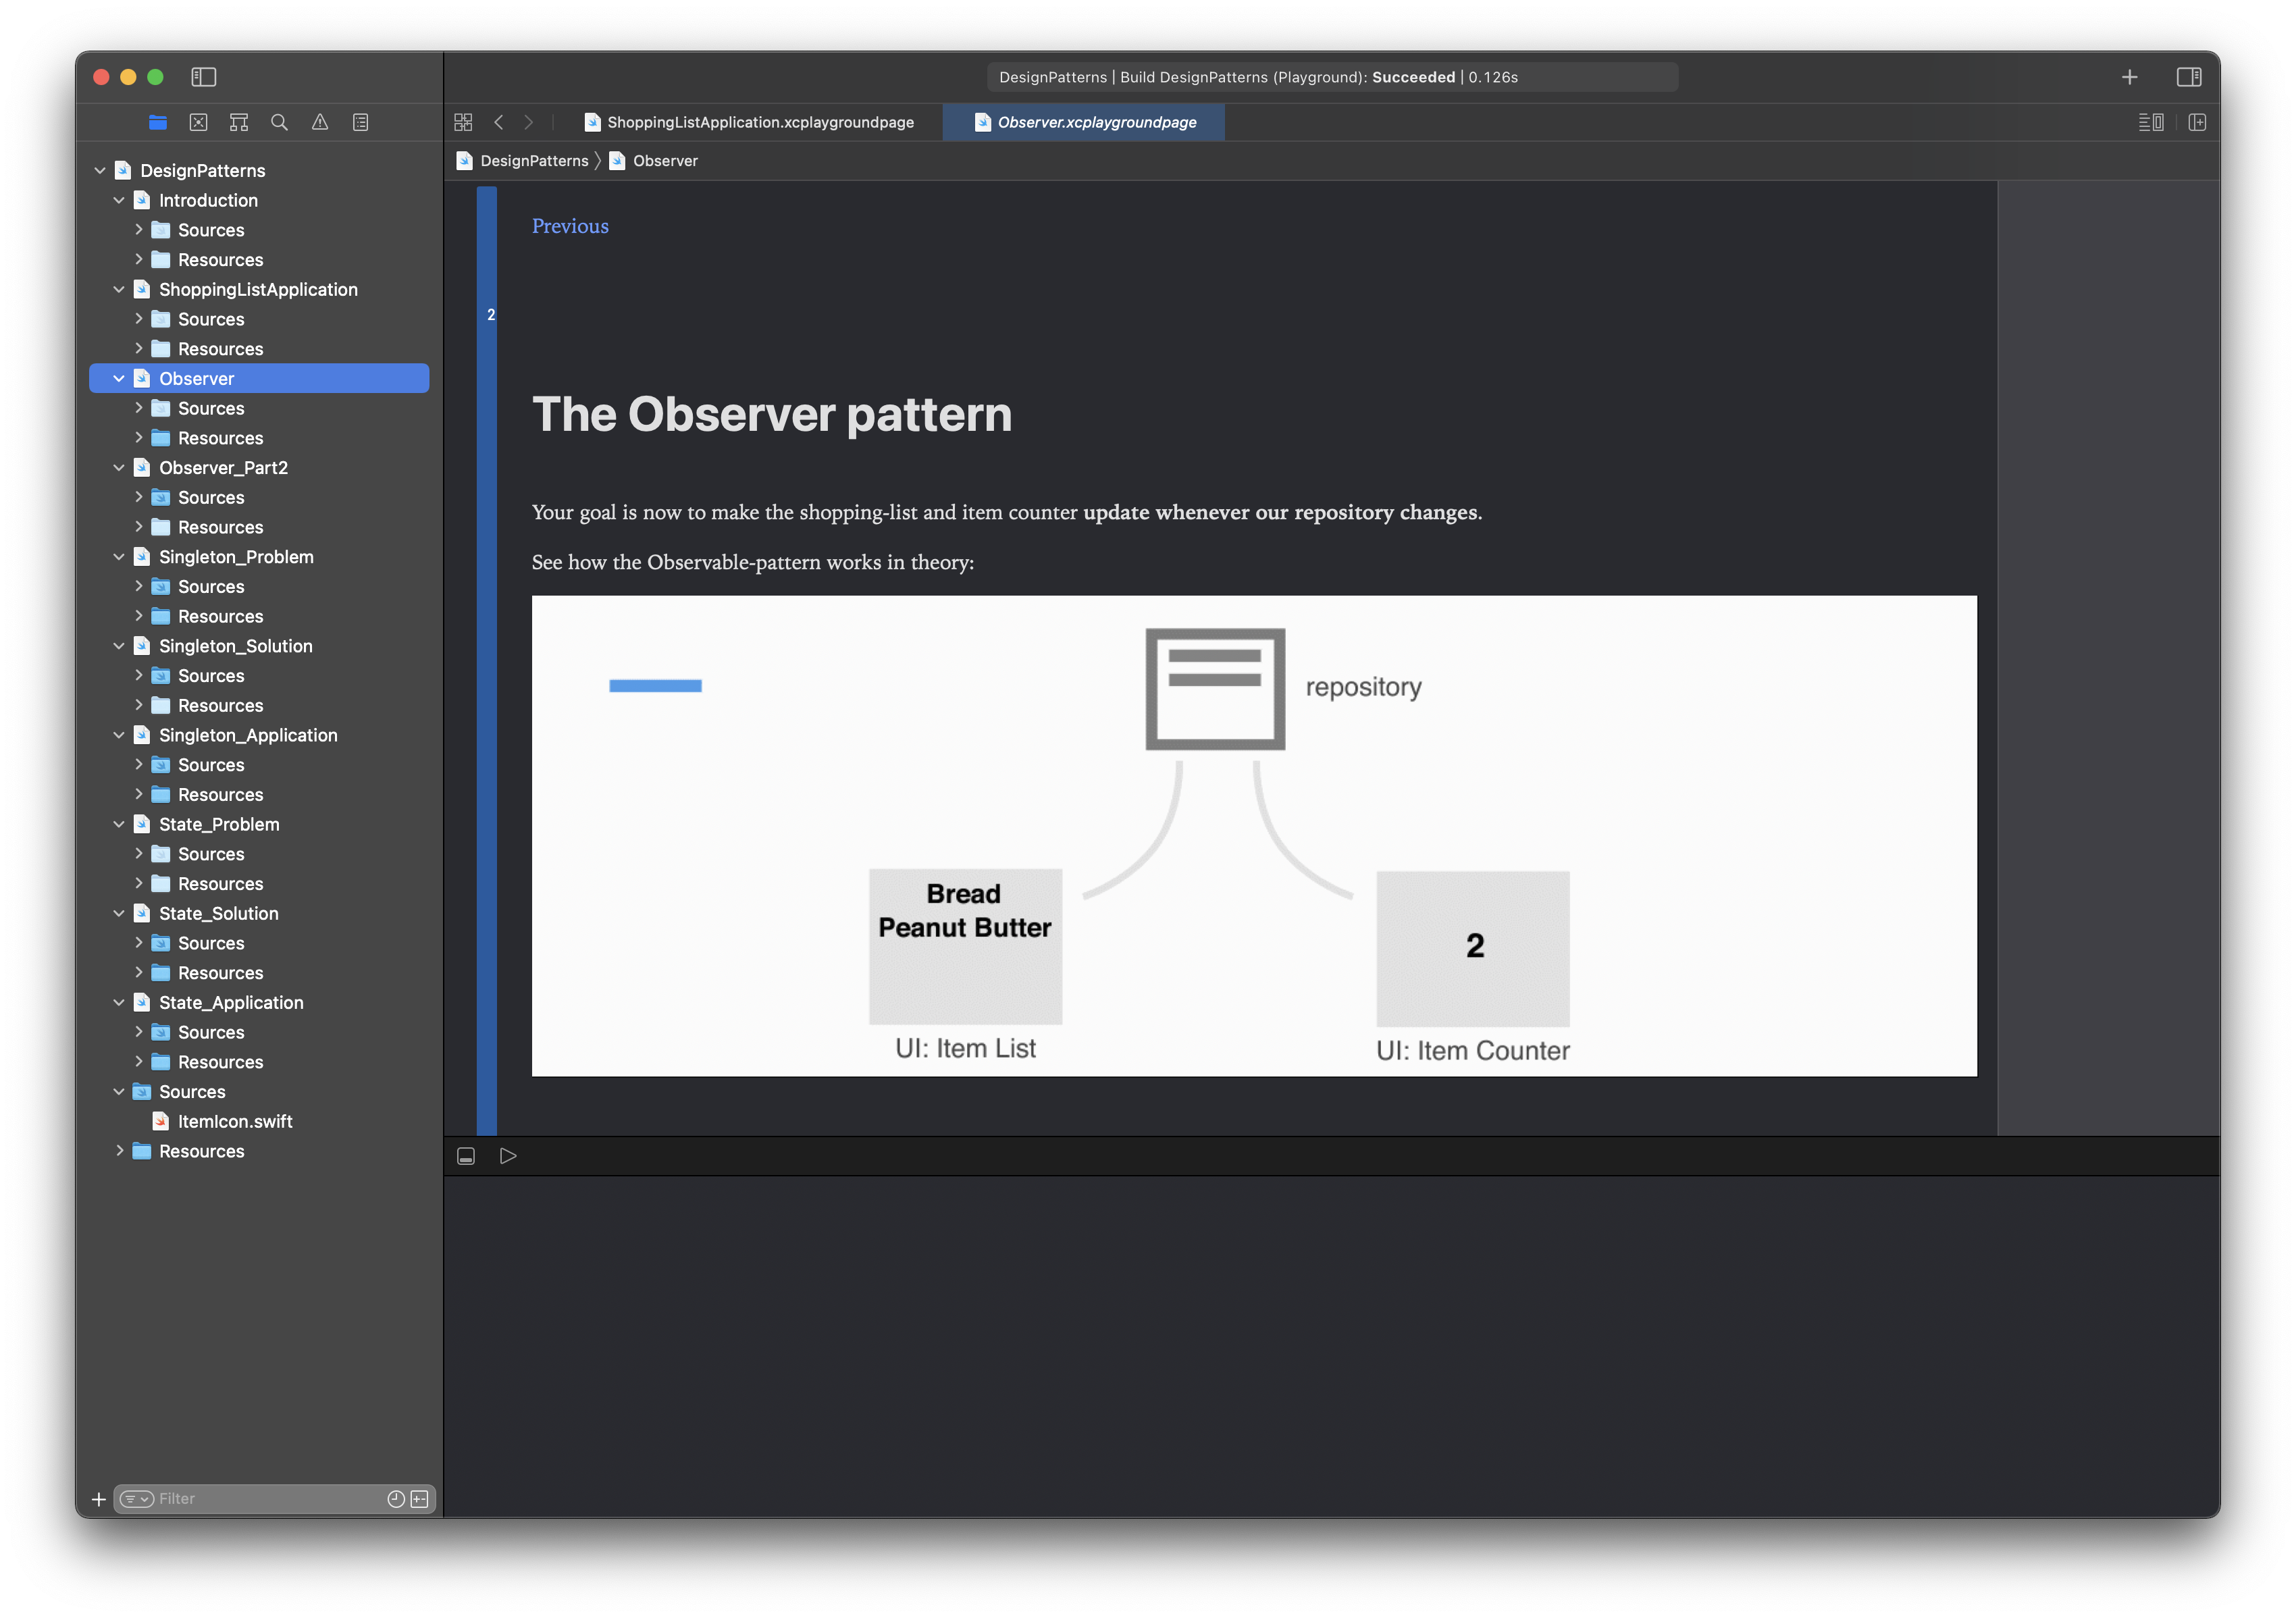Viewport: 2296px width, 1618px height.
Task: Open the find navigator magnifier icon
Action: (279, 122)
